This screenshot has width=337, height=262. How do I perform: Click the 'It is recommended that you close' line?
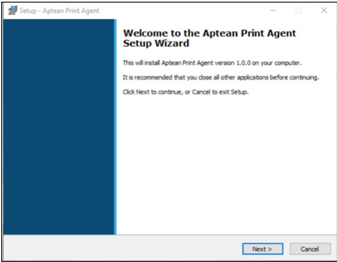221,77
